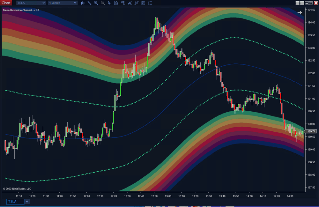Select the connected-line indicator icon

point(137,3)
